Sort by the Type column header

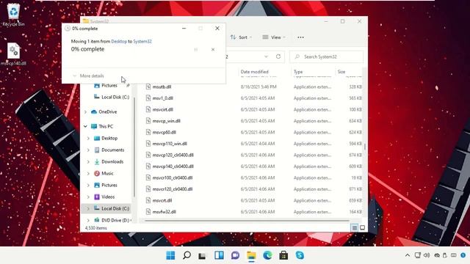[298, 72]
